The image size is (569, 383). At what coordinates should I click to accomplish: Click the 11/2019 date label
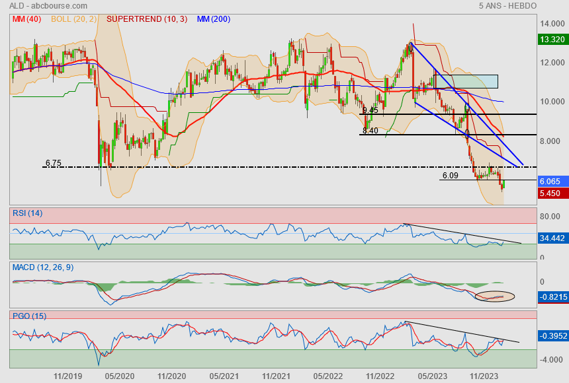coord(68,376)
